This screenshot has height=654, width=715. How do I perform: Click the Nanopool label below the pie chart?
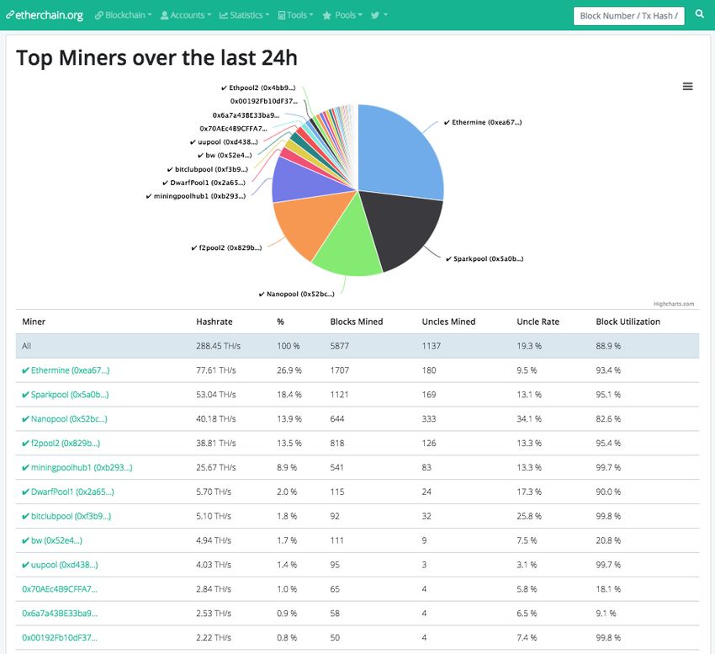[x=296, y=294]
